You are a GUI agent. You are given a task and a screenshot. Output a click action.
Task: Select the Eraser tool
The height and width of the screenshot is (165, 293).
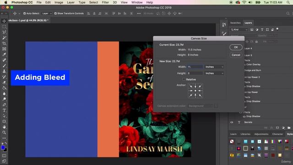tap(4, 82)
